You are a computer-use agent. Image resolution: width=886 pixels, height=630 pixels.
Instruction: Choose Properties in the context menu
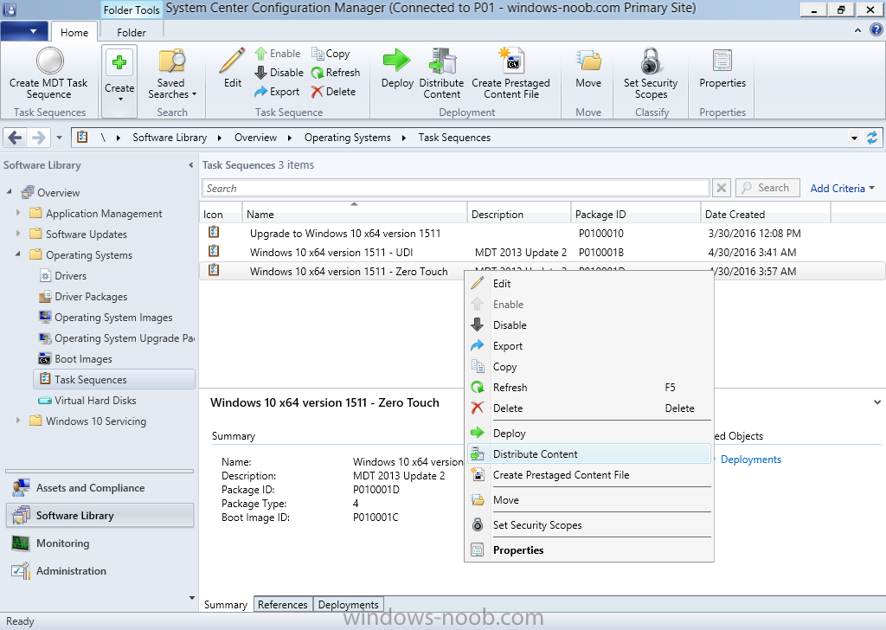(588, 550)
